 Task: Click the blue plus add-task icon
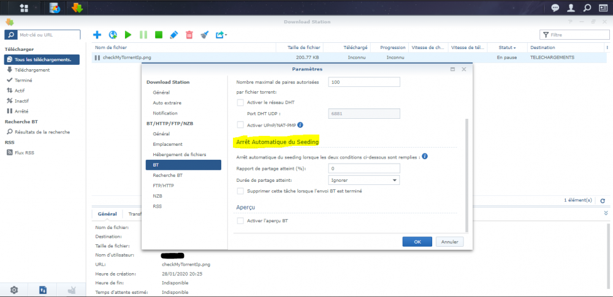97,35
